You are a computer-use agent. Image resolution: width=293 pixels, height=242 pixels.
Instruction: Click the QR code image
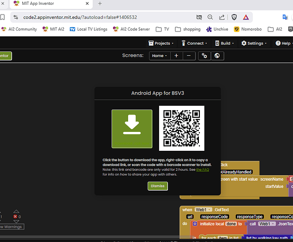point(181,128)
